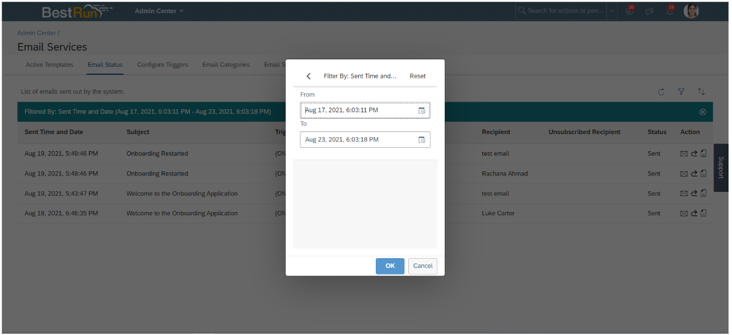This screenshot has height=335, width=732.
Task: Open document icon in Rachana Ahmad row
Action: pos(703,173)
